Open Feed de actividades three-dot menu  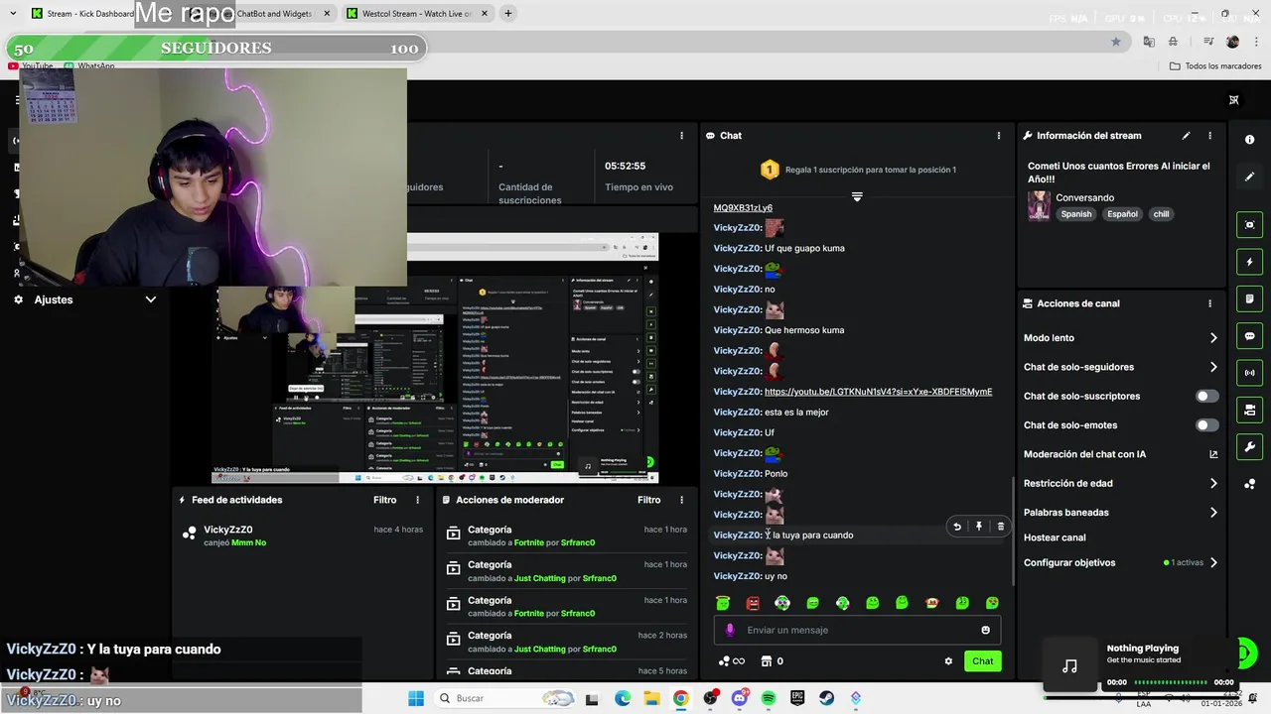[417, 500]
